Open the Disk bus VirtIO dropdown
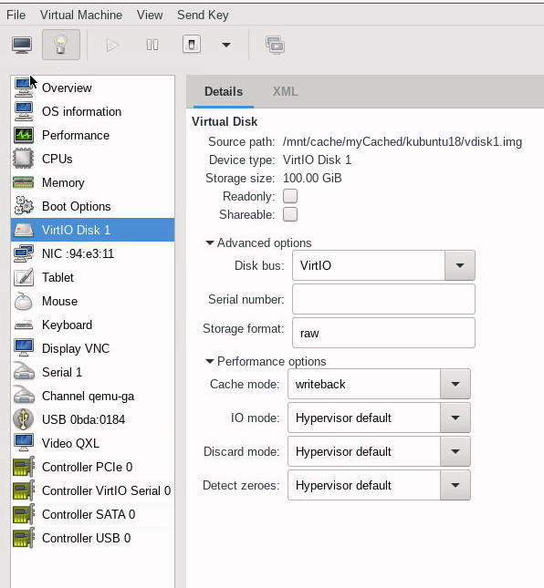Screen dimensions: 544x588 [x=383, y=265]
